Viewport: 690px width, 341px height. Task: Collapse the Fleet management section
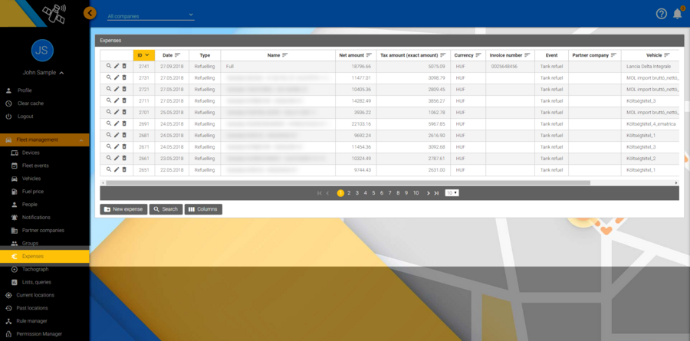pos(46,139)
